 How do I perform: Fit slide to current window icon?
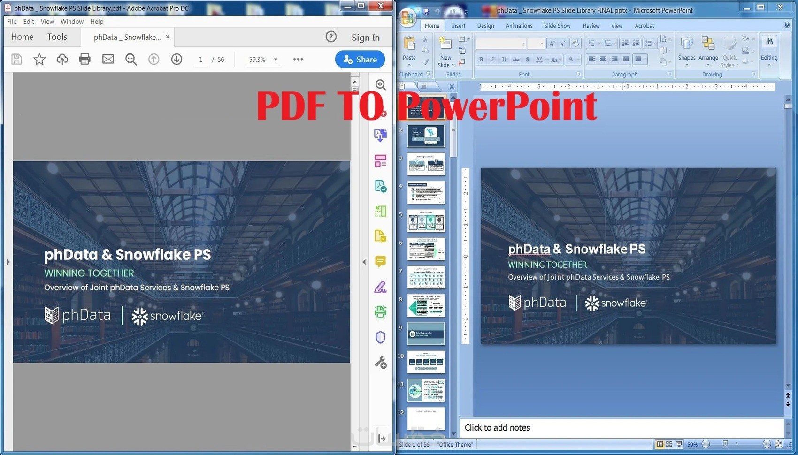pyautogui.click(x=779, y=444)
